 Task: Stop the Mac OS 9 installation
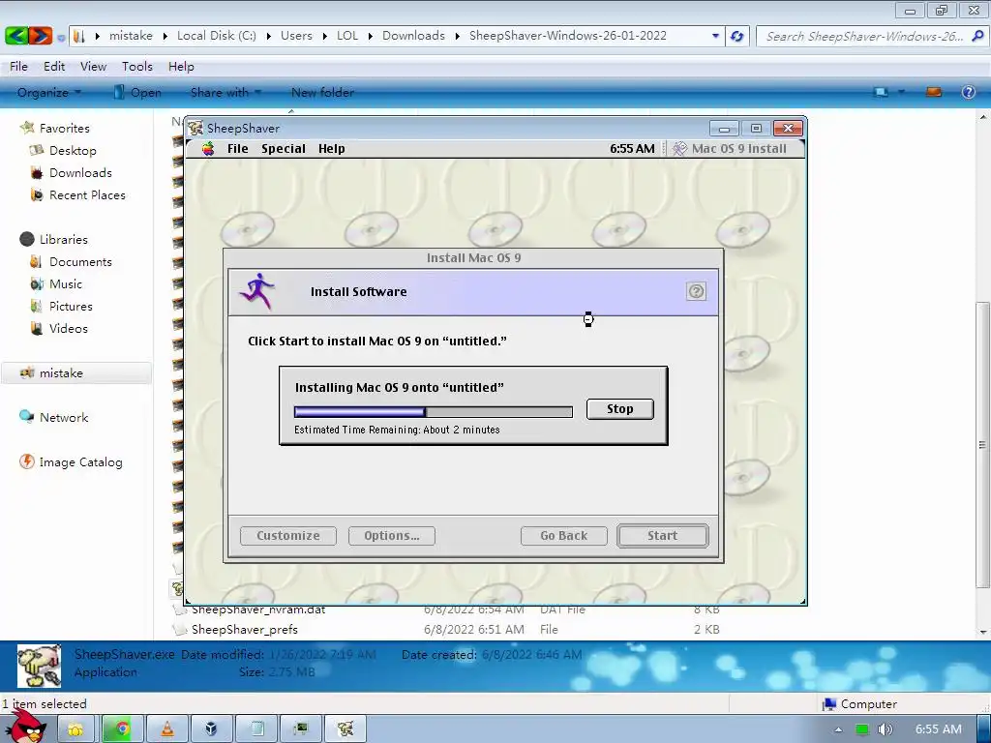[620, 409]
